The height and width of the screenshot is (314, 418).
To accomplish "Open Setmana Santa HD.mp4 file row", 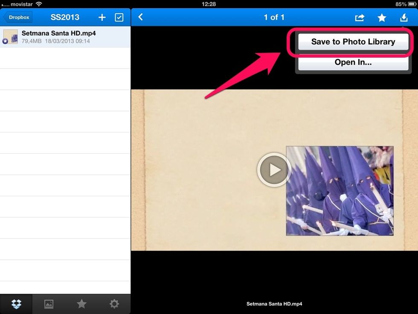I will pyautogui.click(x=65, y=37).
